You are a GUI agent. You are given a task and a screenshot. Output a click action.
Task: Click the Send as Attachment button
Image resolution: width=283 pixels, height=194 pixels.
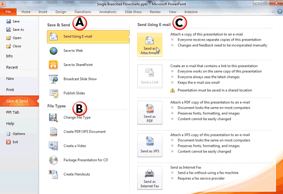(150, 44)
